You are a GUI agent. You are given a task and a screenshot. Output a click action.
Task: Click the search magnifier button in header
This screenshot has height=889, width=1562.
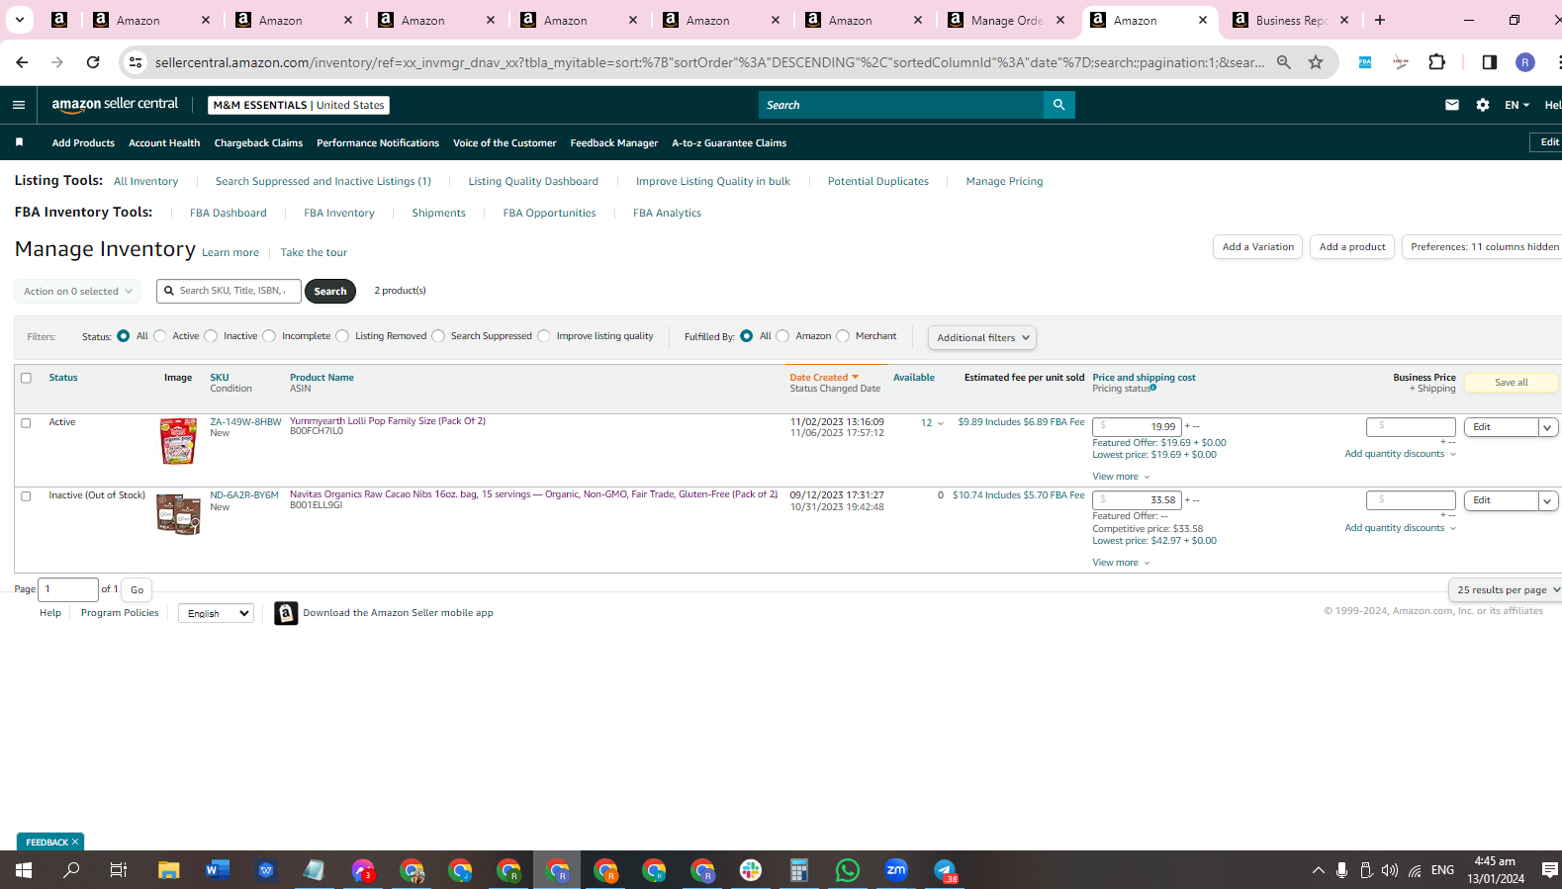coord(1058,105)
